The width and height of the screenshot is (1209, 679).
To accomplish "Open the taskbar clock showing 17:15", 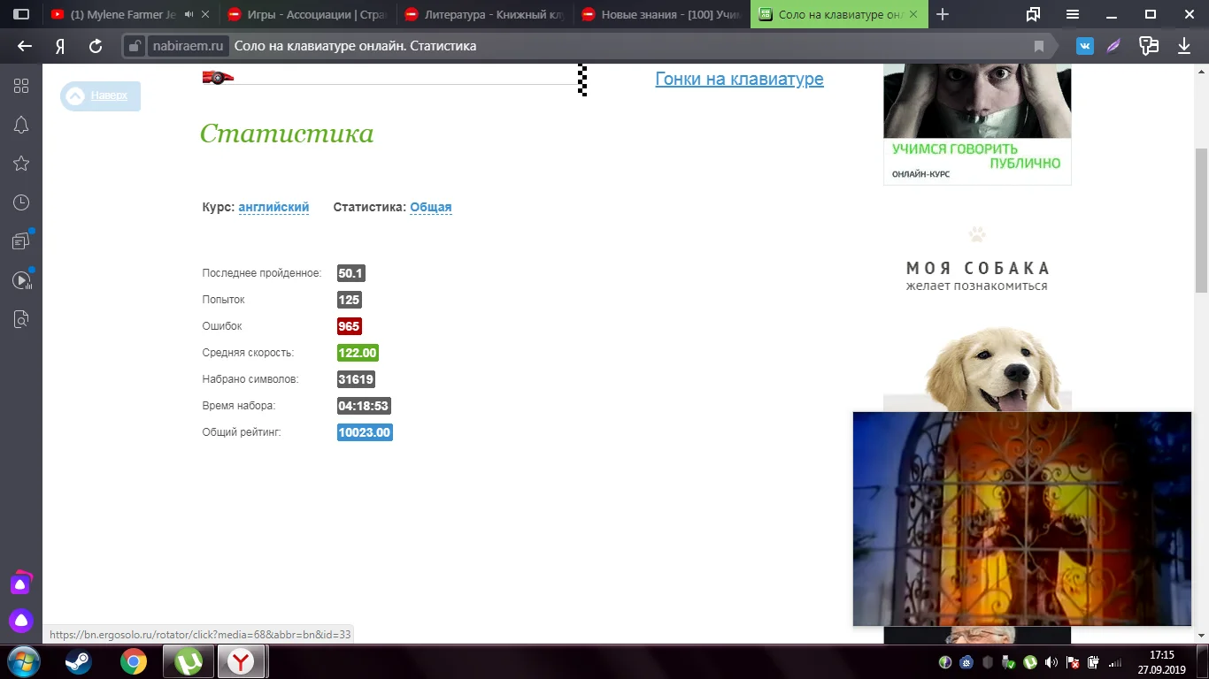I will 1161,662.
